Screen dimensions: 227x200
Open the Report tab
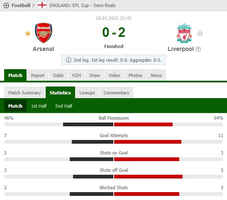pos(38,75)
